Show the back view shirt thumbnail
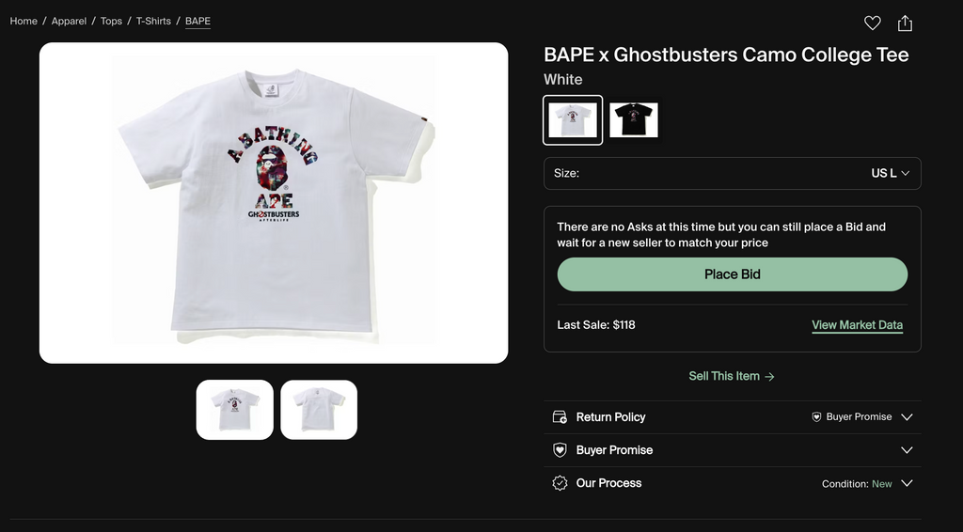Image resolution: width=963 pixels, height=532 pixels. (x=319, y=410)
